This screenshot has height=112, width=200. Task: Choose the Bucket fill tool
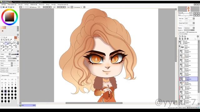pyautogui.click(x=2, y=46)
